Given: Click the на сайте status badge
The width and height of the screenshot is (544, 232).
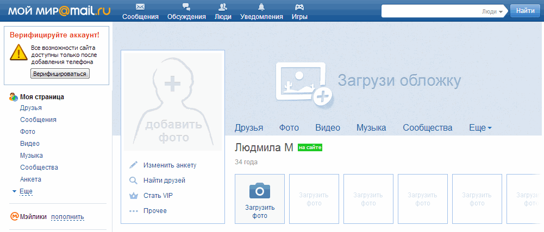Looking at the screenshot, I should [x=310, y=148].
